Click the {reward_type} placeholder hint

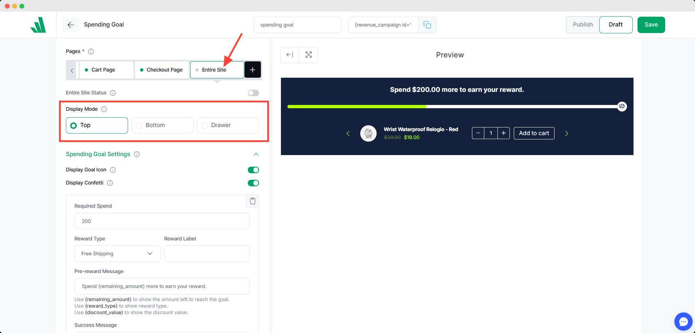click(101, 306)
